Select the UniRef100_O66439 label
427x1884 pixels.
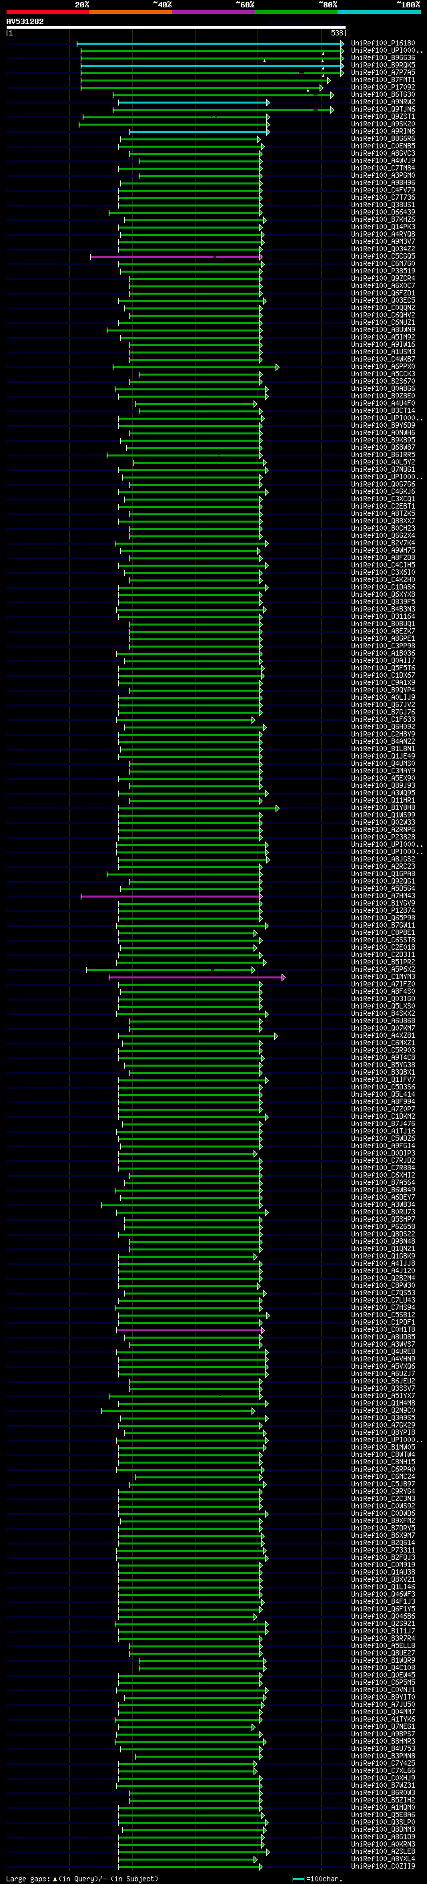point(383,213)
